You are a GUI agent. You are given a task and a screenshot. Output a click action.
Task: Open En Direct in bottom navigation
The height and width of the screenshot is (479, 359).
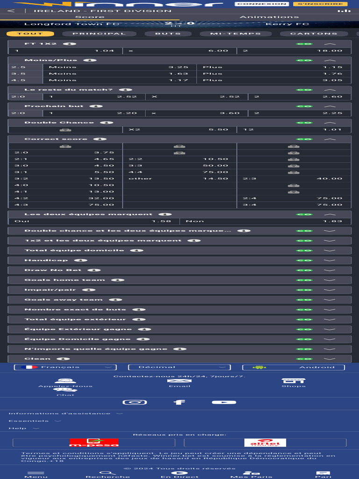179,474
